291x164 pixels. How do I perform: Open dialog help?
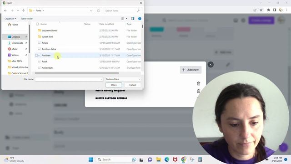[x=140, y=19]
